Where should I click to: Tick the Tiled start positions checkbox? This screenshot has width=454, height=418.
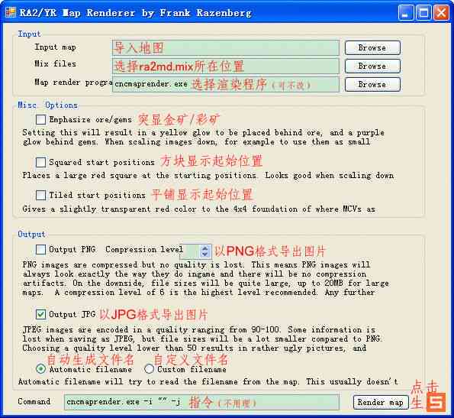(40, 195)
